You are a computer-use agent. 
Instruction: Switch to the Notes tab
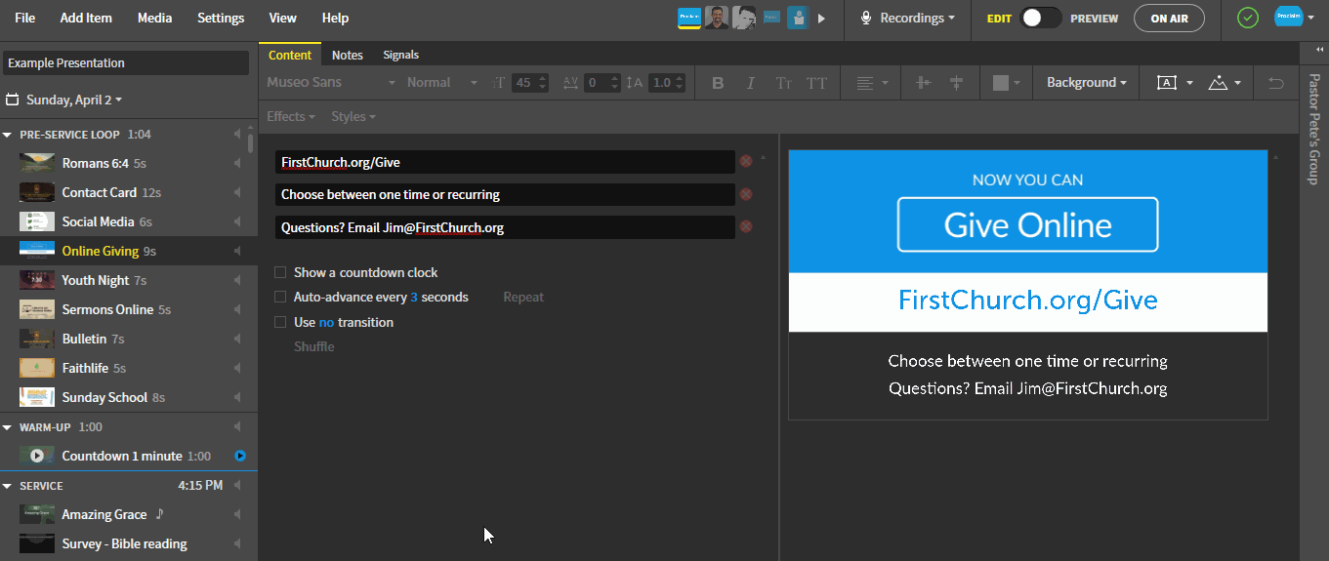tap(348, 55)
